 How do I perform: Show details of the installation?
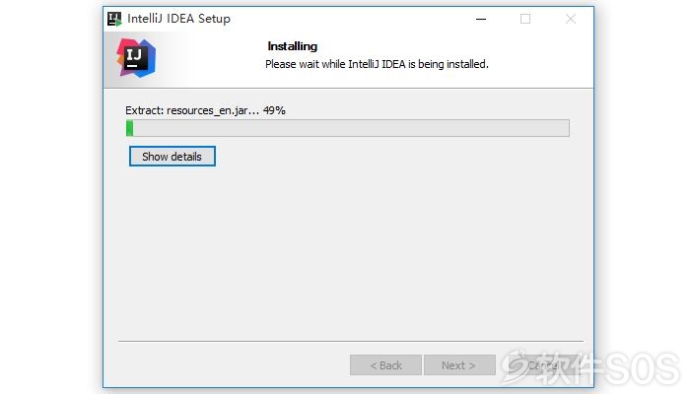[x=173, y=157]
